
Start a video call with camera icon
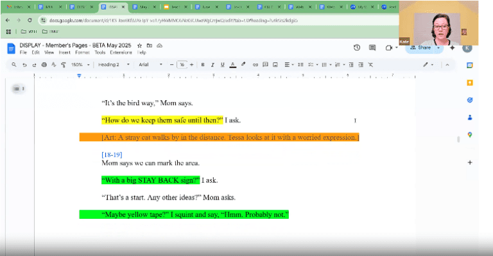pos(389,47)
